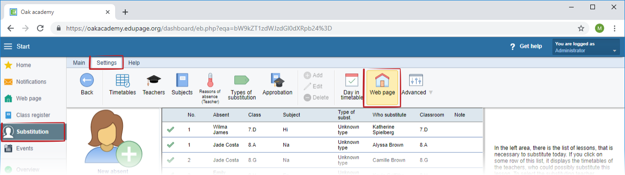This screenshot has width=625, height=175.
Task: Switch to the Settings tab
Action: point(106,63)
